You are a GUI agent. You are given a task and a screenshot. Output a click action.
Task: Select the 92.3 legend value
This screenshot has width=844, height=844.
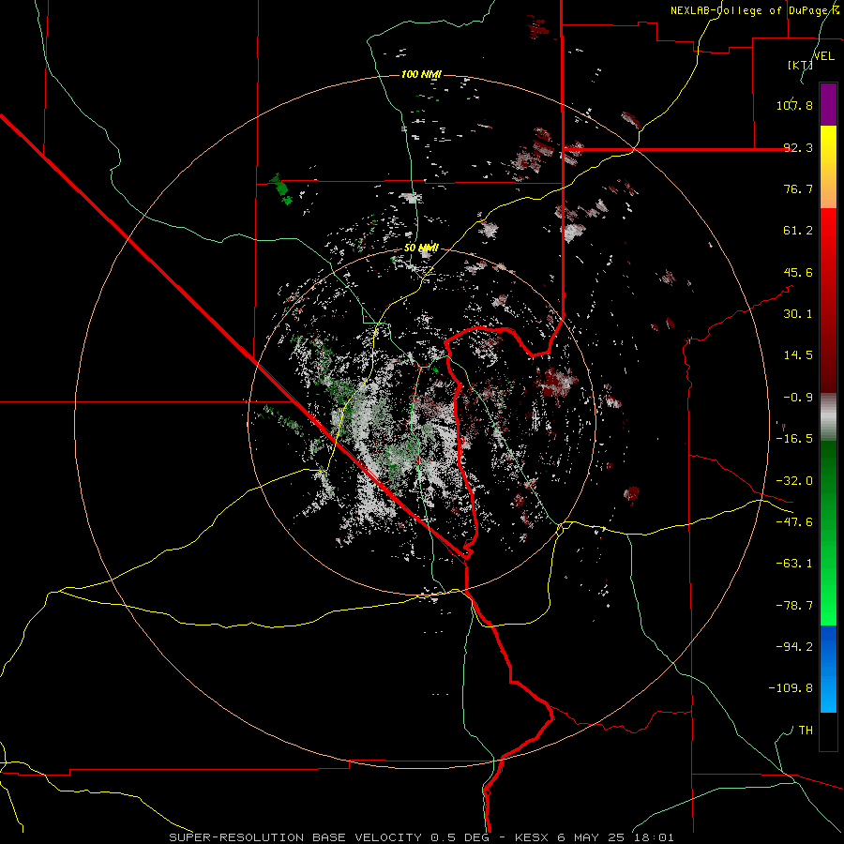pyautogui.click(x=798, y=147)
